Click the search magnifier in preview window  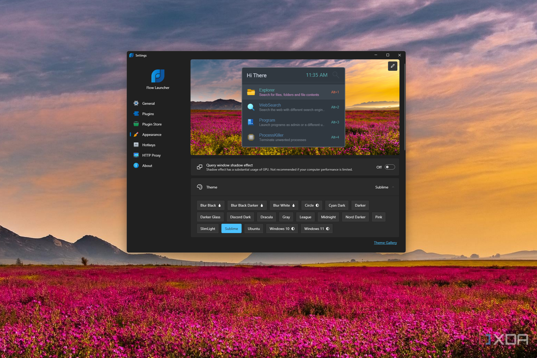coord(335,75)
